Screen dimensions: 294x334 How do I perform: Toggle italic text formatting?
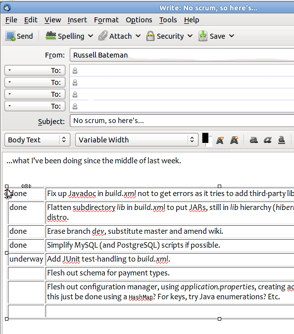pyautogui.click(x=267, y=140)
